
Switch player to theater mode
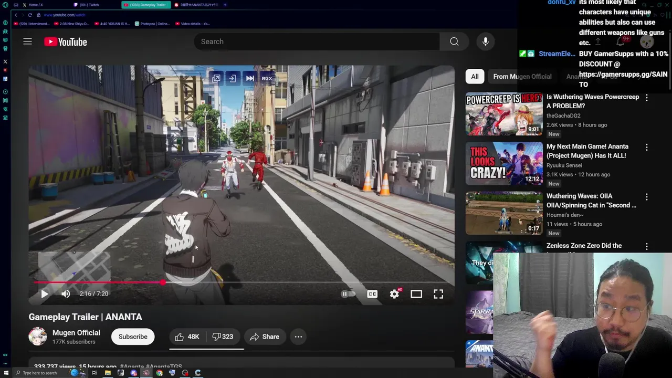[416, 294]
